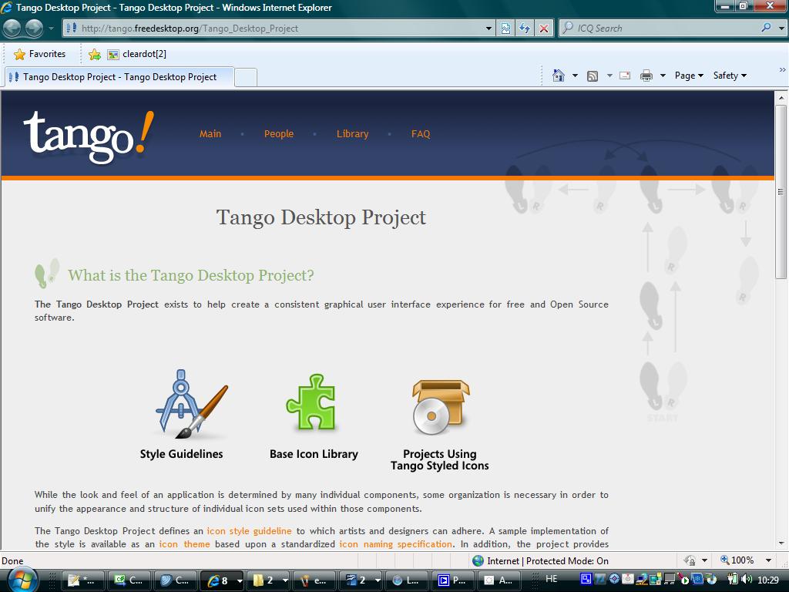Screen dimensions: 789x592
Task: Open the cleardot[2] favorites bar link
Action: [x=137, y=54]
